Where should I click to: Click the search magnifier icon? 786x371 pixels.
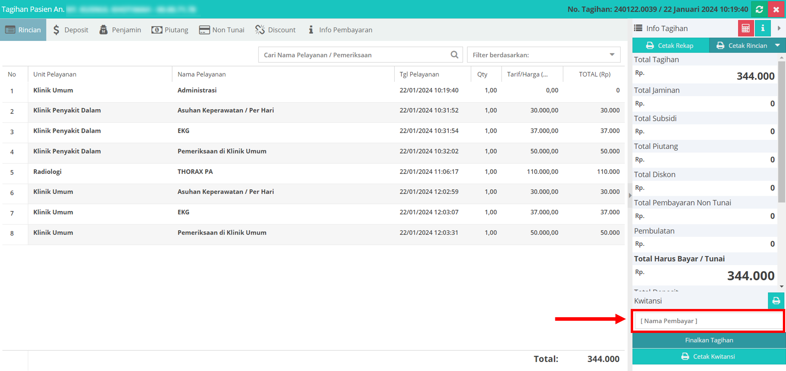454,55
